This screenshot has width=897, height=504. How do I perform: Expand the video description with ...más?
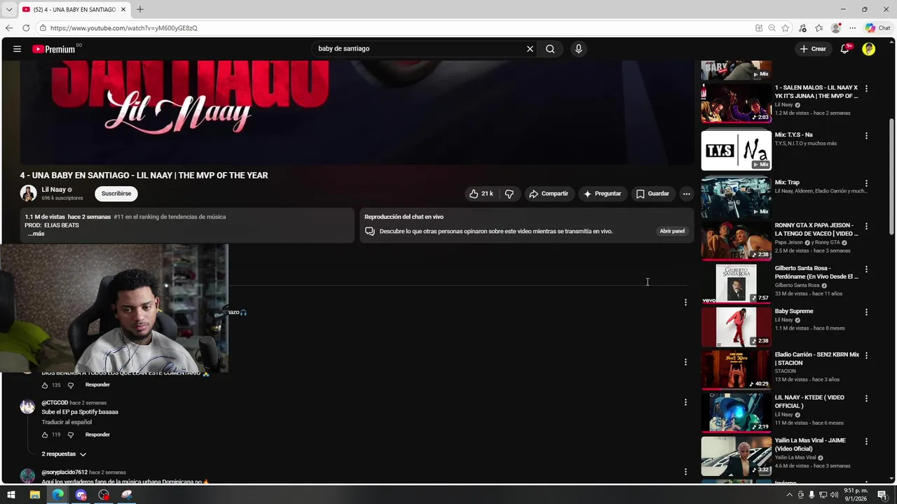pyautogui.click(x=36, y=234)
